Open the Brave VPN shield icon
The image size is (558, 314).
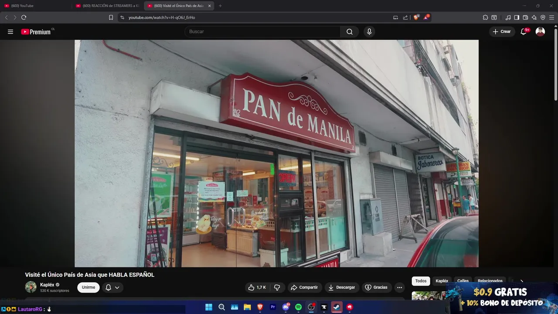(x=543, y=17)
